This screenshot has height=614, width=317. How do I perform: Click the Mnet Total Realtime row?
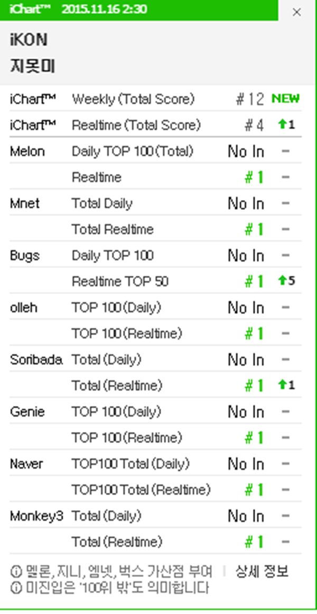click(113, 229)
